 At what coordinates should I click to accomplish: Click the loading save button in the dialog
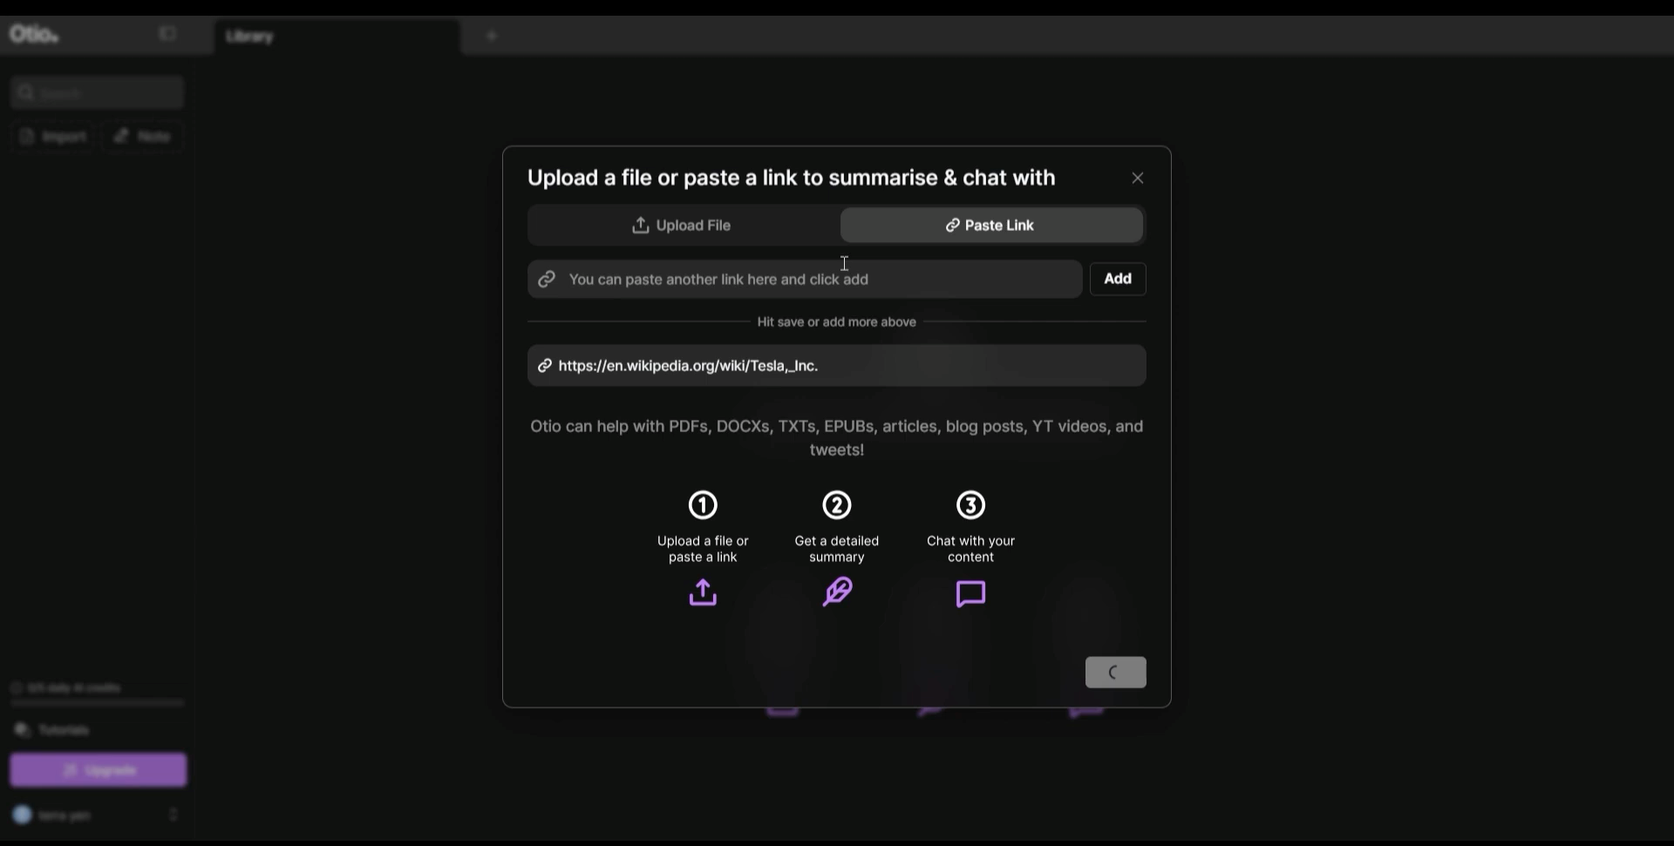tap(1116, 673)
